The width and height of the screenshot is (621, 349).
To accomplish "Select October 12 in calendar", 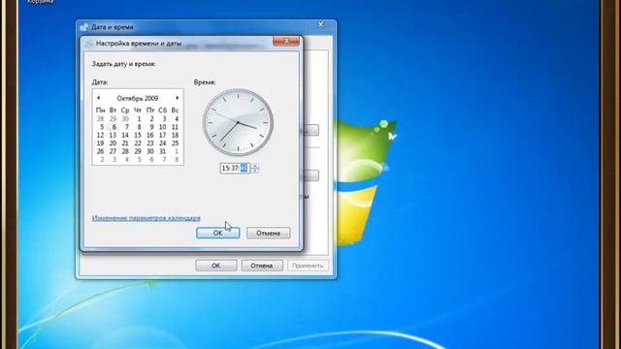I will click(x=100, y=136).
